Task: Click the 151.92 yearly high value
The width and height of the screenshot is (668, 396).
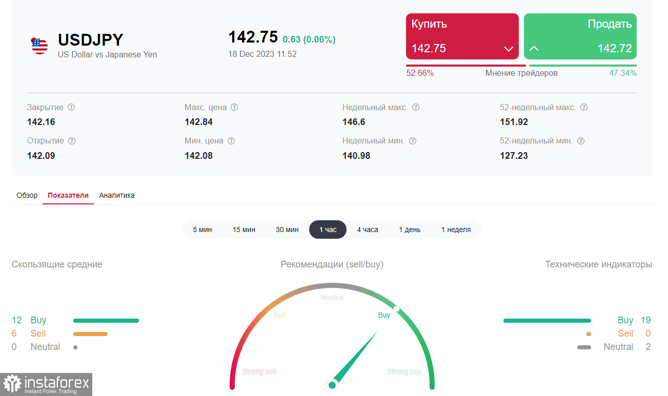Action: [x=514, y=122]
